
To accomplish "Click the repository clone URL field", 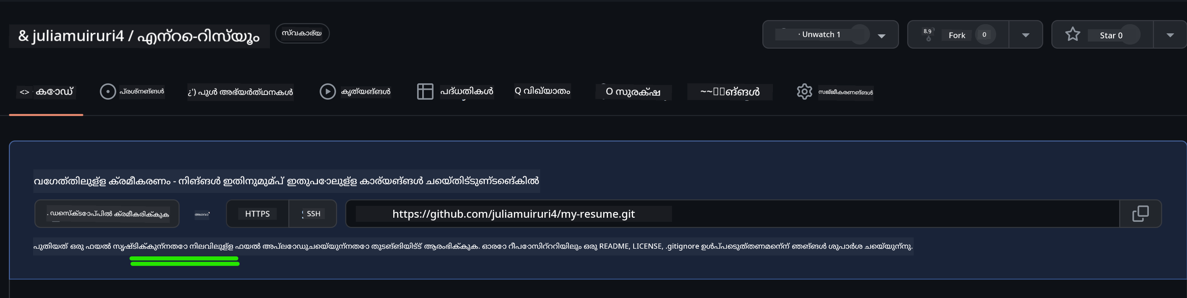I will click(733, 214).
